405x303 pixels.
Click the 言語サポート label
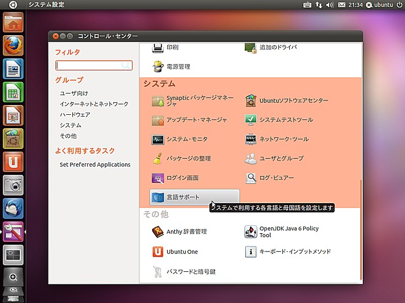pyautogui.click(x=183, y=197)
